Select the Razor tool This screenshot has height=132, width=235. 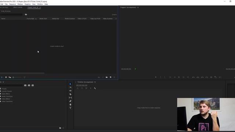[70, 94]
